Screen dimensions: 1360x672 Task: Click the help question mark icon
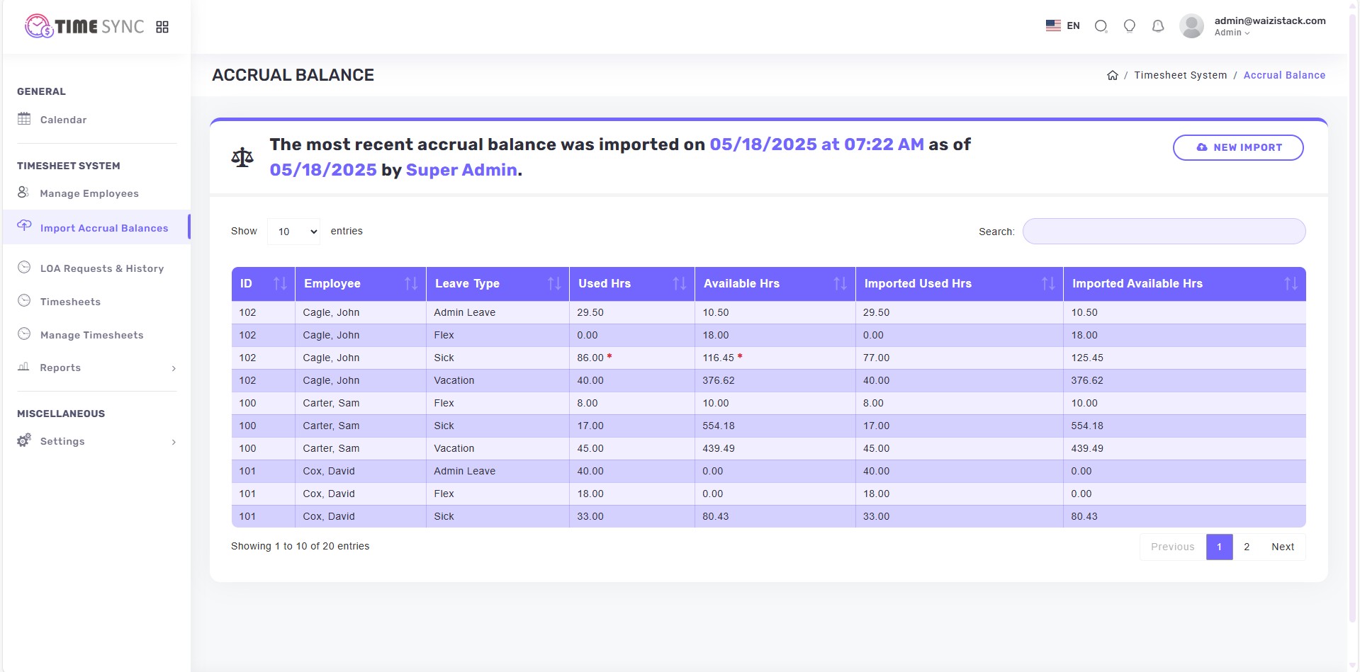[x=1129, y=25]
